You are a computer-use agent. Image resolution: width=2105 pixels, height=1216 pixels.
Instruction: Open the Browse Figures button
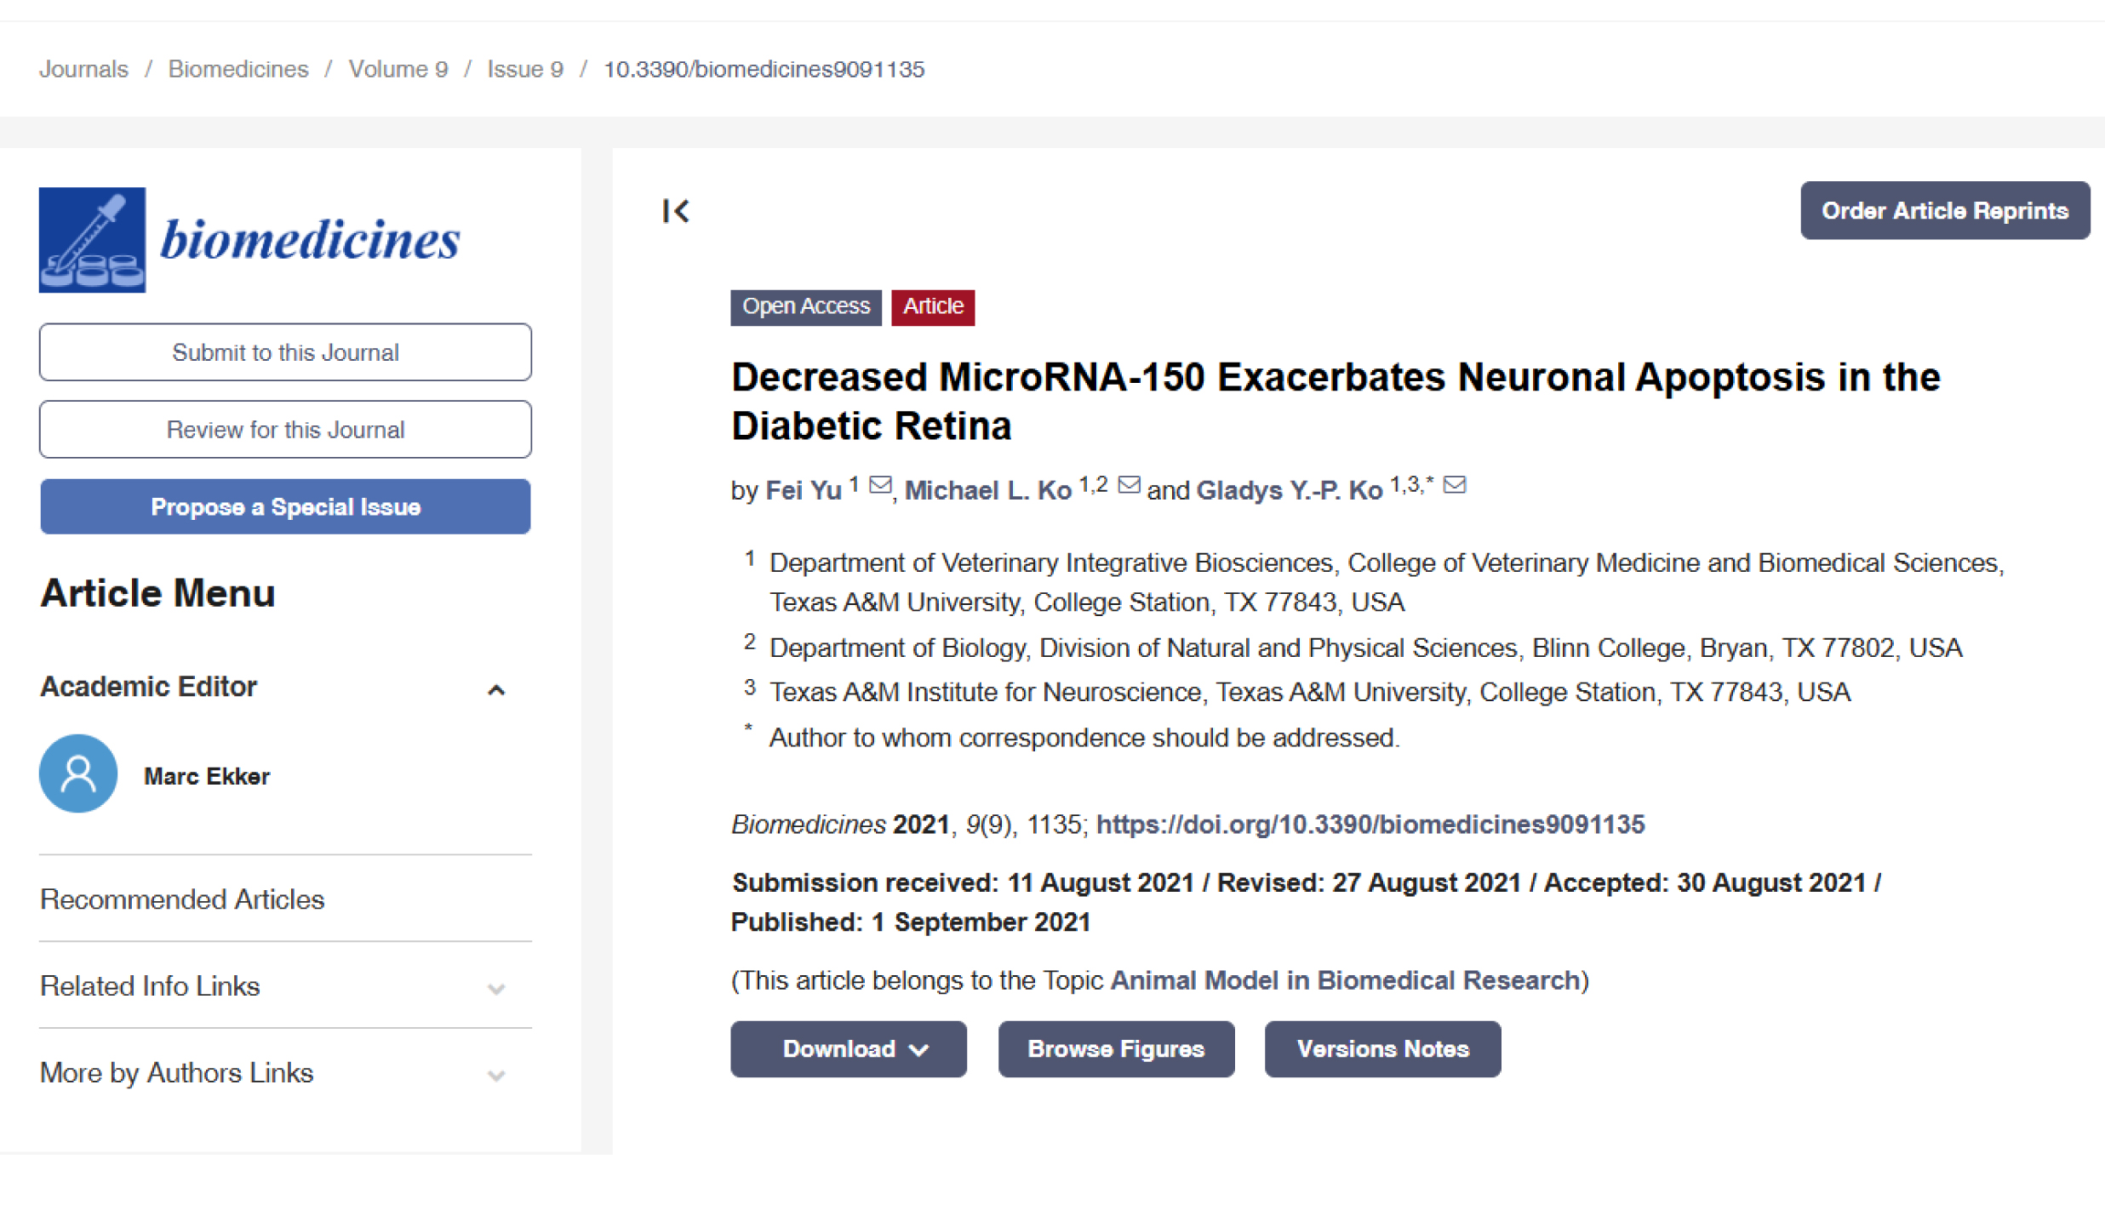tap(1115, 1049)
